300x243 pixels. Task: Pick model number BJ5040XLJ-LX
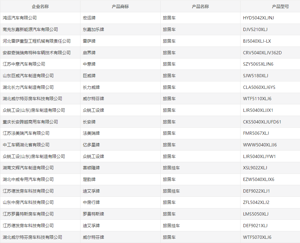pyautogui.click(x=257, y=41)
